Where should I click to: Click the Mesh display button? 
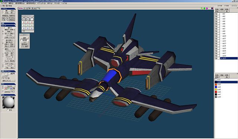[x=13, y=92]
